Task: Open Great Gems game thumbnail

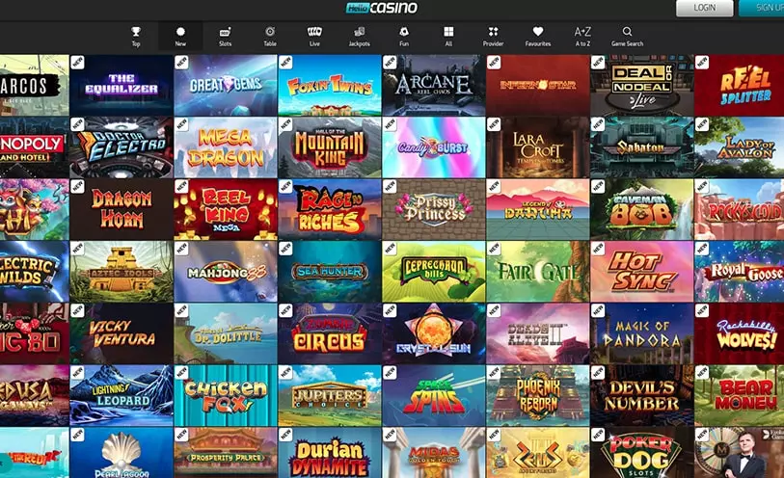Action: point(226,86)
